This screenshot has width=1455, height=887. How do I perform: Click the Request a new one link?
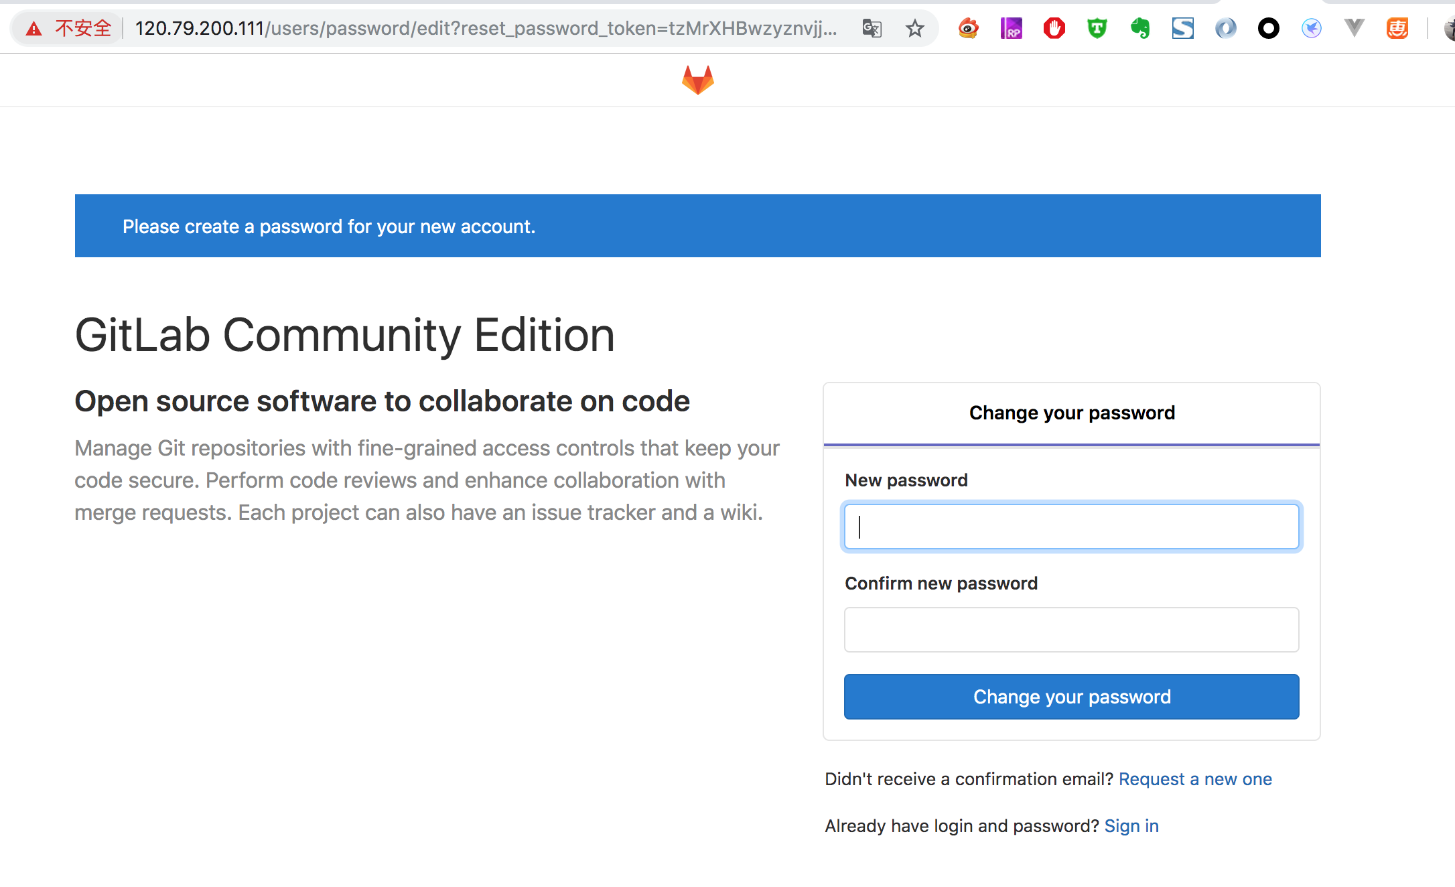tap(1195, 779)
